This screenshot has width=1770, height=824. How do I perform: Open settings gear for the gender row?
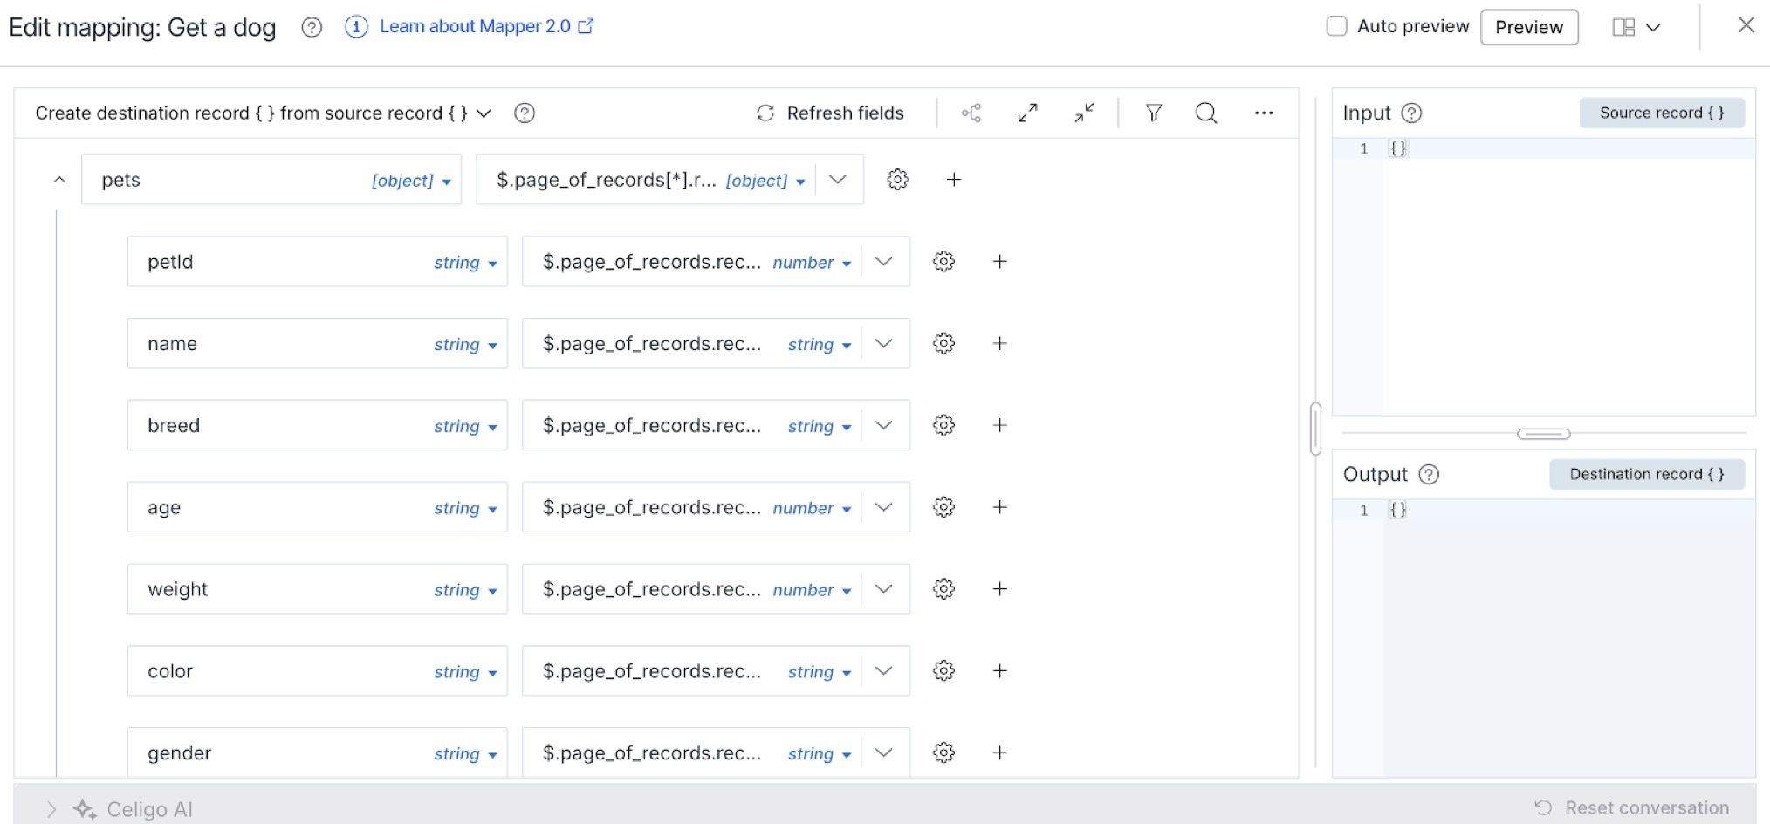[943, 752]
